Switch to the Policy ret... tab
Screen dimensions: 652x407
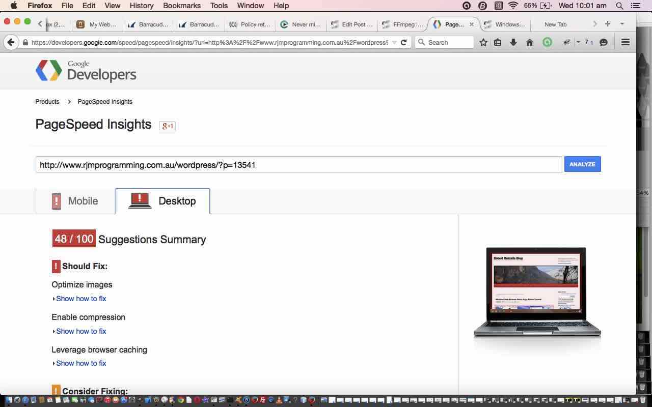250,24
